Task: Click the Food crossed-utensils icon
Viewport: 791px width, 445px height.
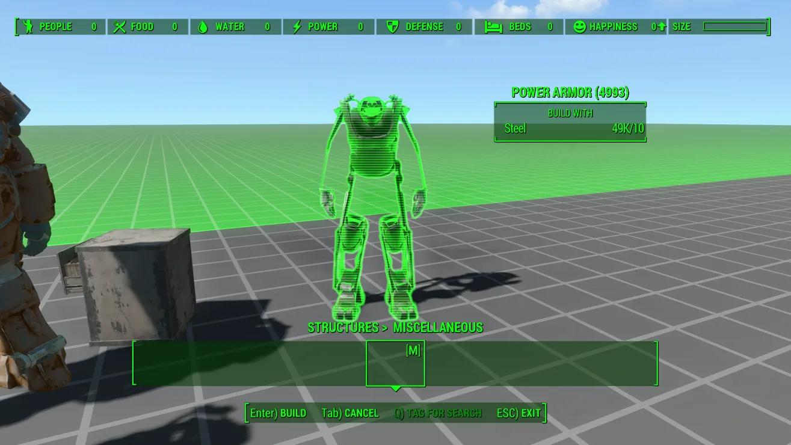Action: [x=119, y=26]
